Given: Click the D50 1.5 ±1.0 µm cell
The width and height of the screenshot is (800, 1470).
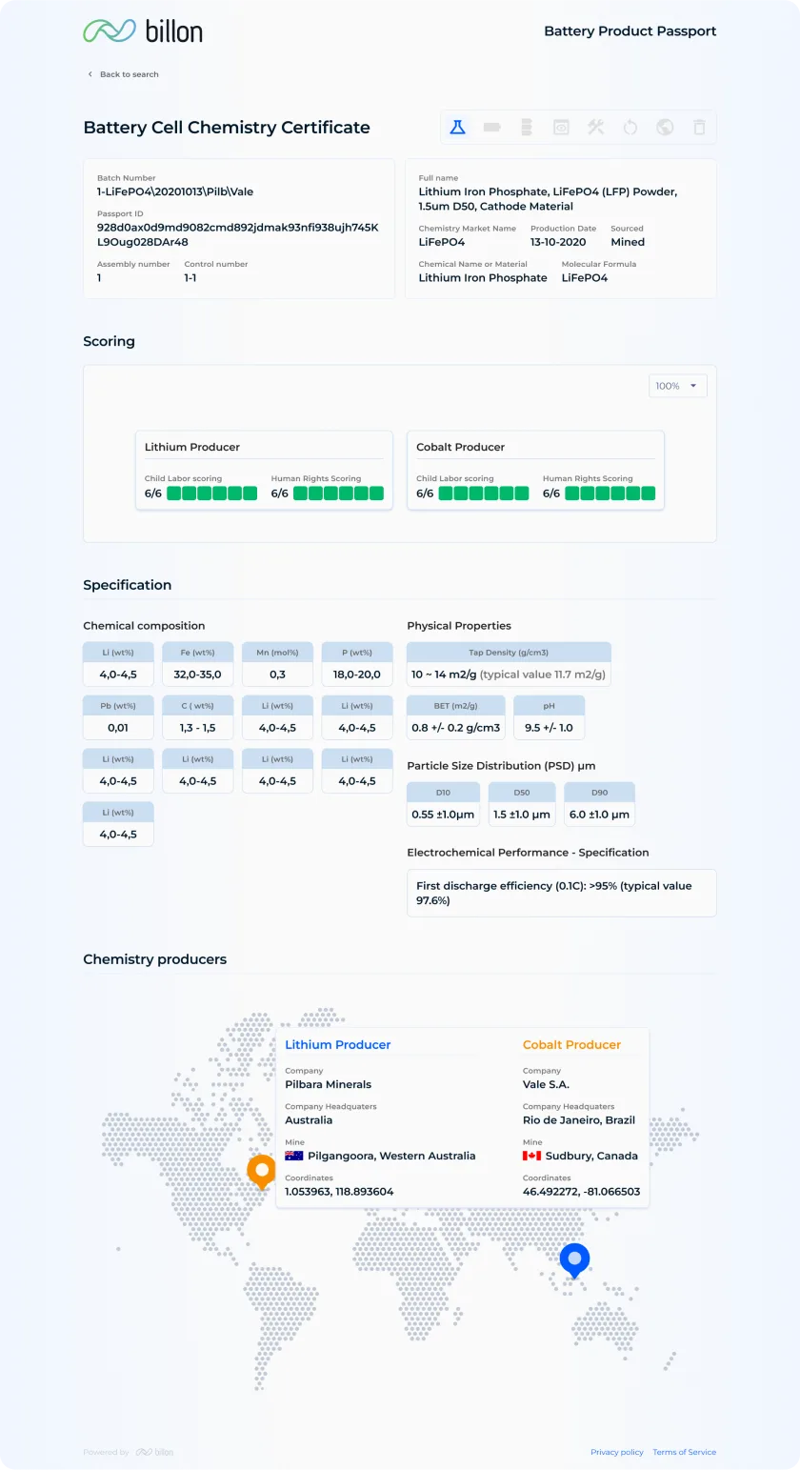Looking at the screenshot, I should [522, 804].
